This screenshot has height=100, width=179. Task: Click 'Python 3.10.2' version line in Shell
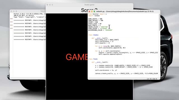[30, 14]
